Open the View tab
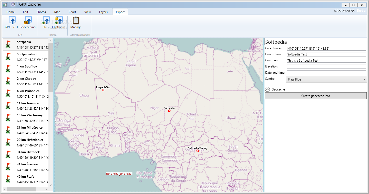Image resolution: width=369 pixels, height=194 pixels. (x=88, y=12)
